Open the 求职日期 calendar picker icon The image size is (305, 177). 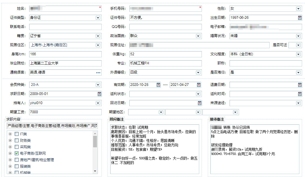99,94
